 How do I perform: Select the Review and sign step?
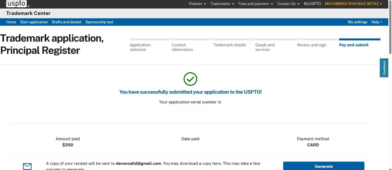pos(311,45)
